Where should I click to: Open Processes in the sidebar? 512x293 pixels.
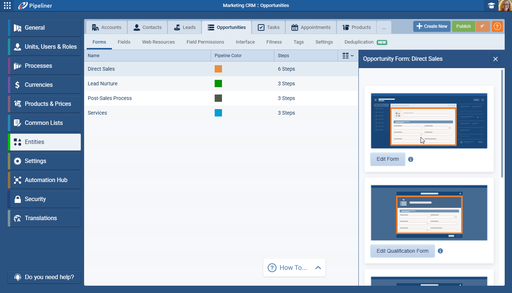click(x=44, y=66)
